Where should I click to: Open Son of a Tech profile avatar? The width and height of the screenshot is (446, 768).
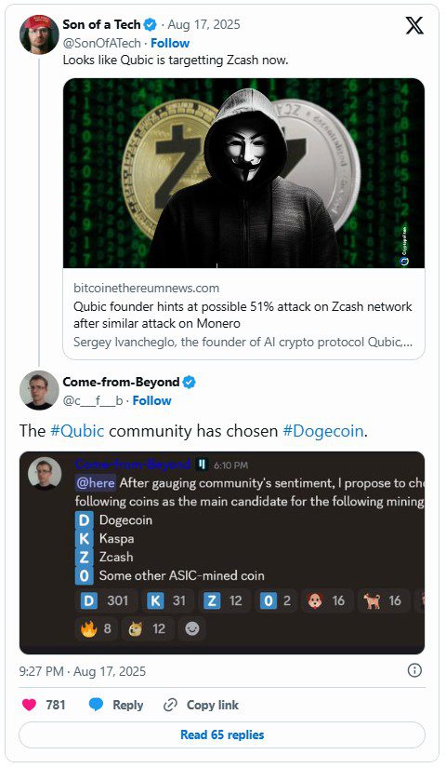tap(39, 34)
